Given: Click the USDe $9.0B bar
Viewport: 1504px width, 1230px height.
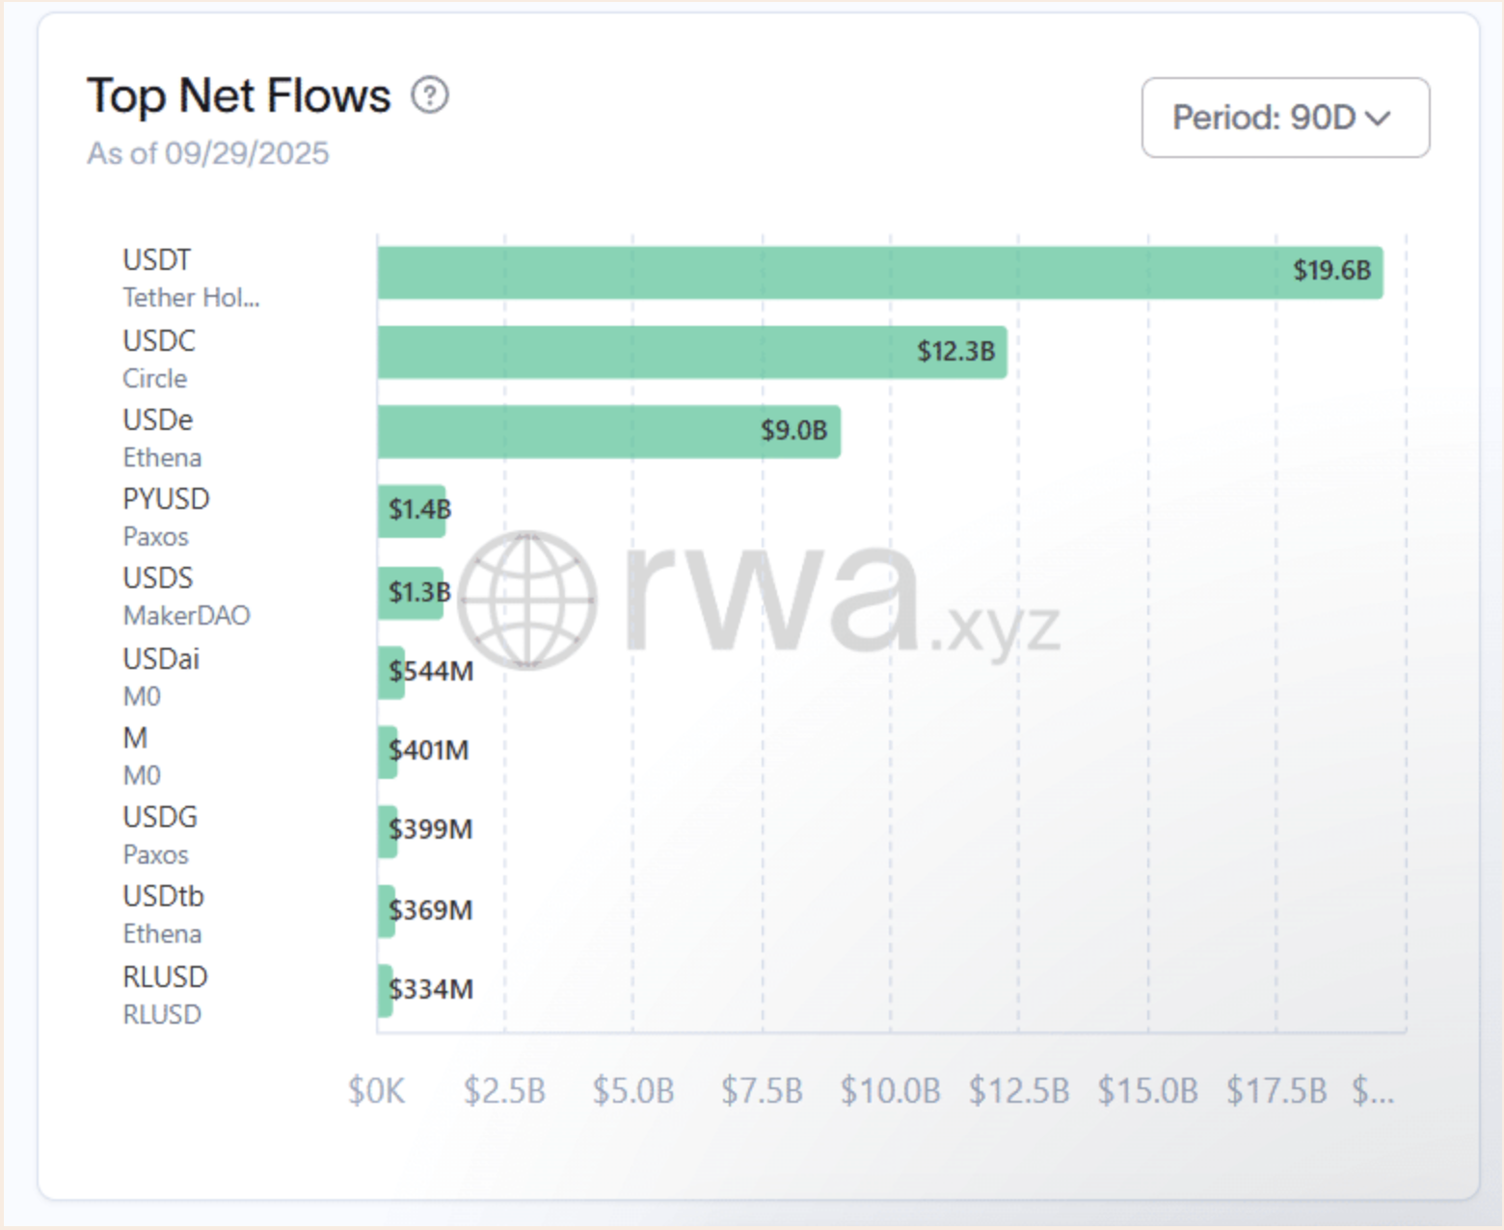Looking at the screenshot, I should [608, 432].
